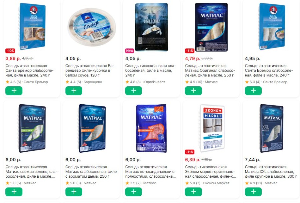300x203 pixels.
Task: Open Матиас Оригинал слабосоленая product title
Action: [x=210, y=70]
